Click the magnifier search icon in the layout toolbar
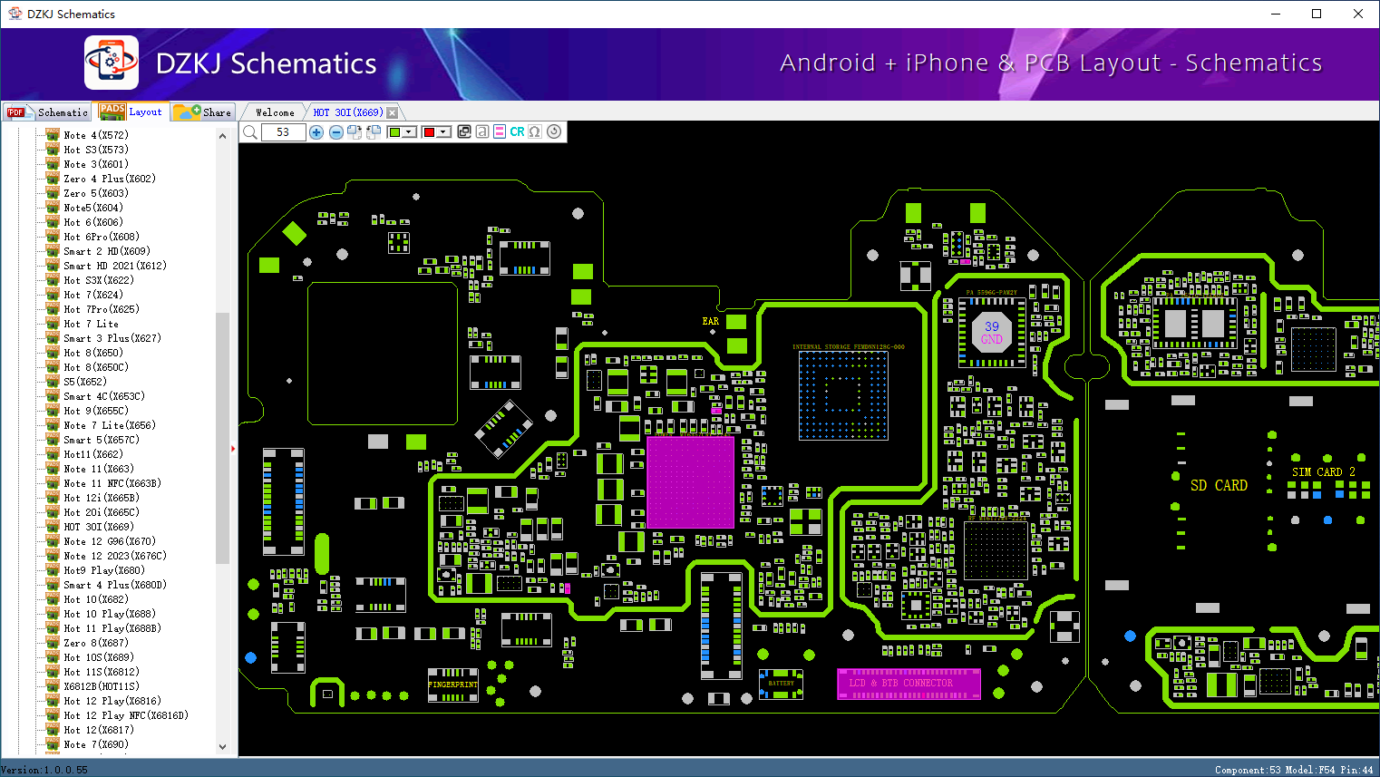 point(250,132)
